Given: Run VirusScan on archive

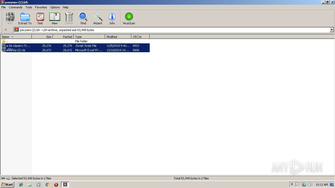Looking at the screenshot, I should click(x=129, y=19).
